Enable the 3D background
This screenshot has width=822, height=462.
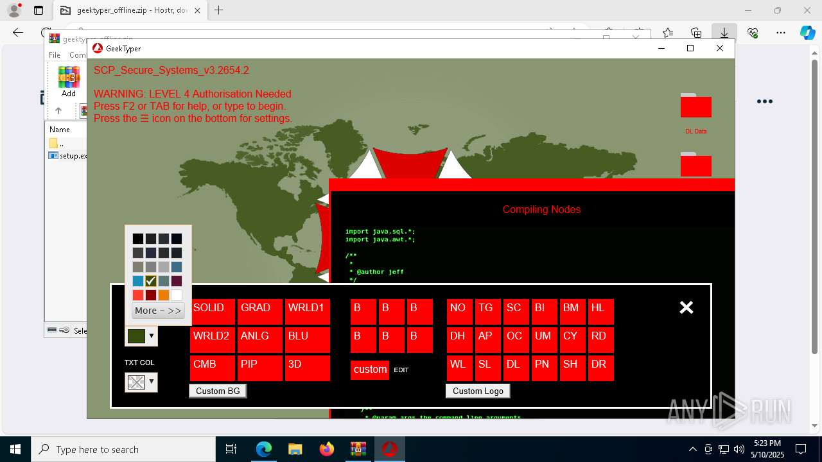coord(307,368)
